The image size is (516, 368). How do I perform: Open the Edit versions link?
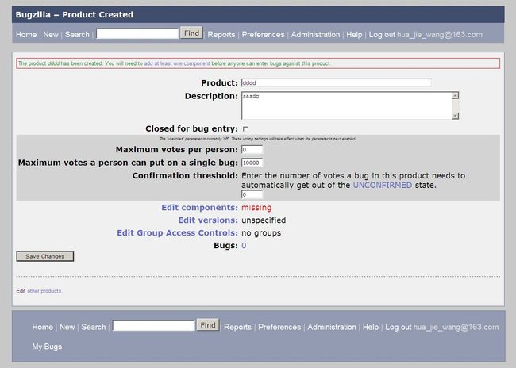point(208,220)
